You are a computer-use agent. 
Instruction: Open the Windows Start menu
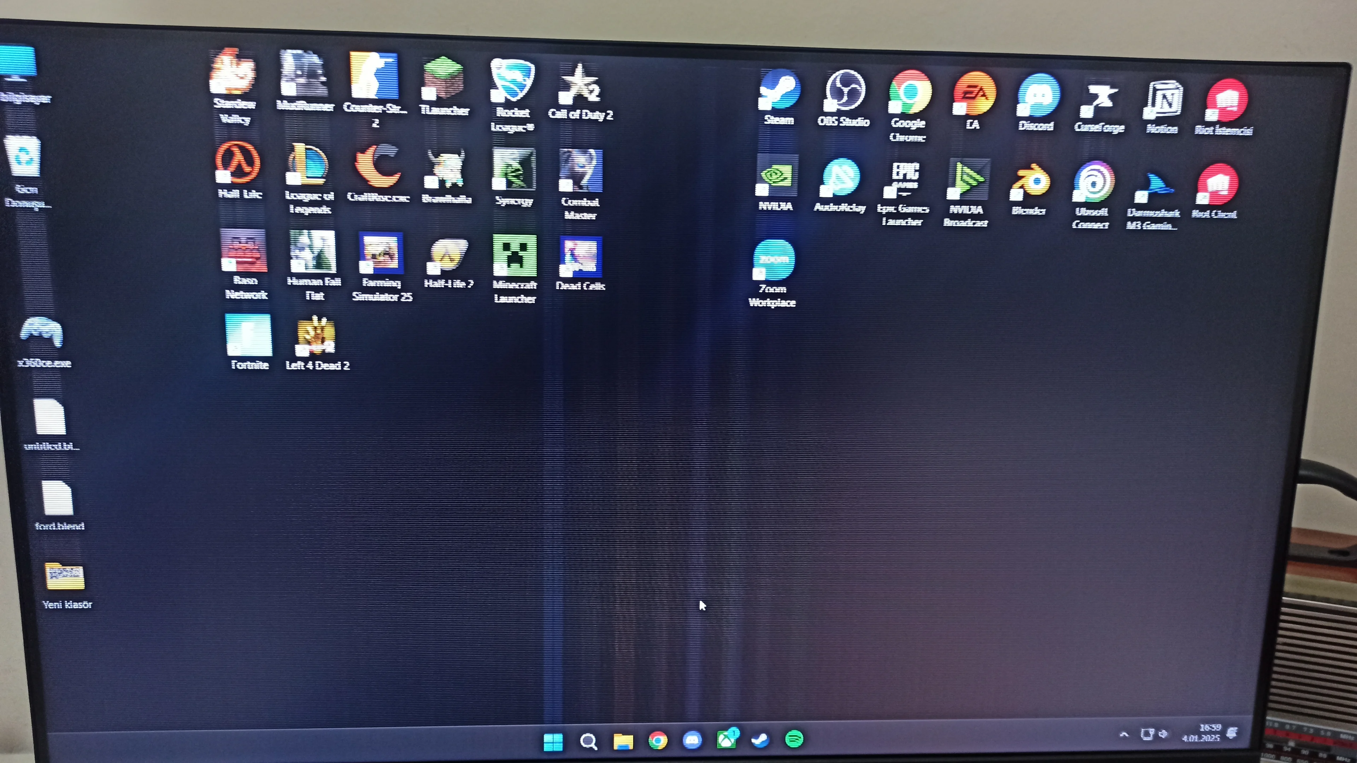point(553,741)
